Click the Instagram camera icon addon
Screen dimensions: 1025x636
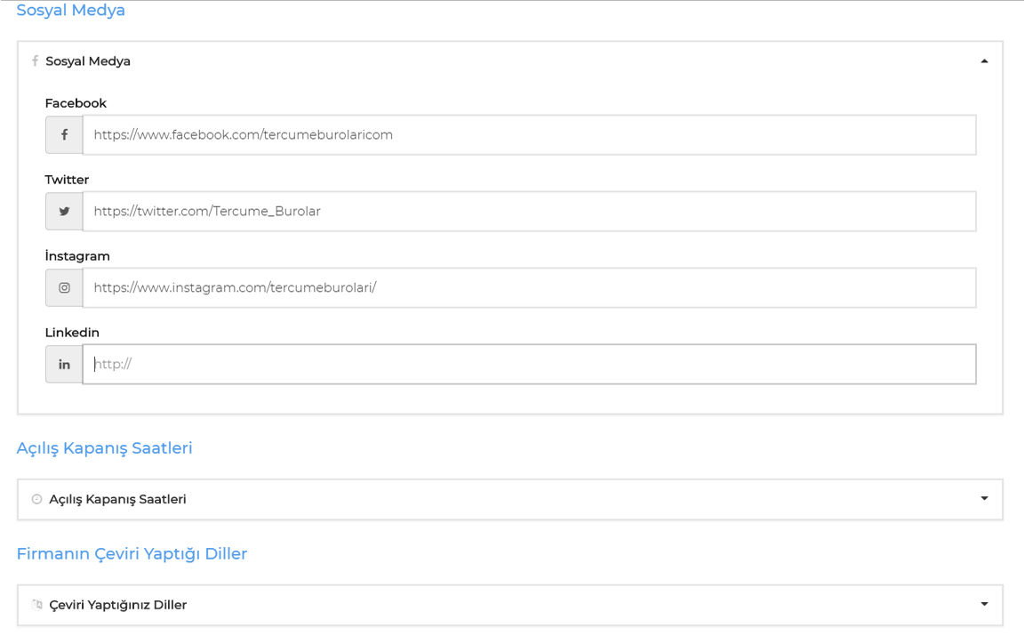tap(64, 288)
